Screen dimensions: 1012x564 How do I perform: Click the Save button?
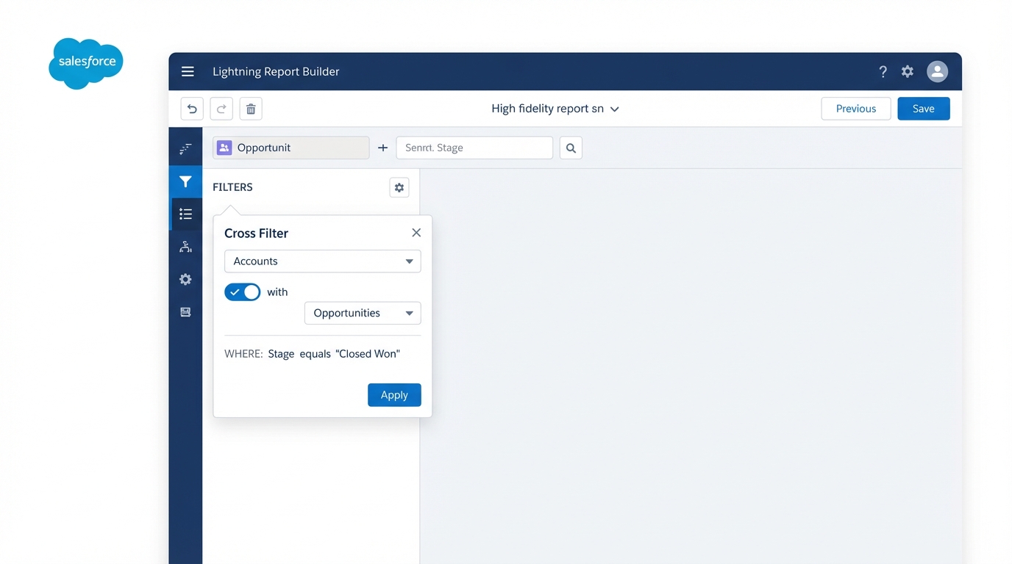click(x=923, y=108)
